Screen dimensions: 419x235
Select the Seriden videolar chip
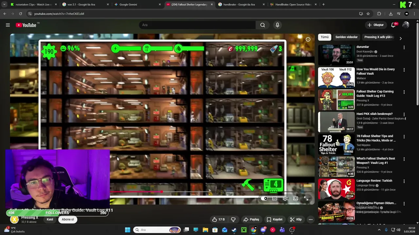(x=346, y=37)
